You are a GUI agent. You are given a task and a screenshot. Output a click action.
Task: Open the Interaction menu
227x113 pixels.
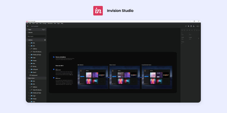[x=50, y=23]
